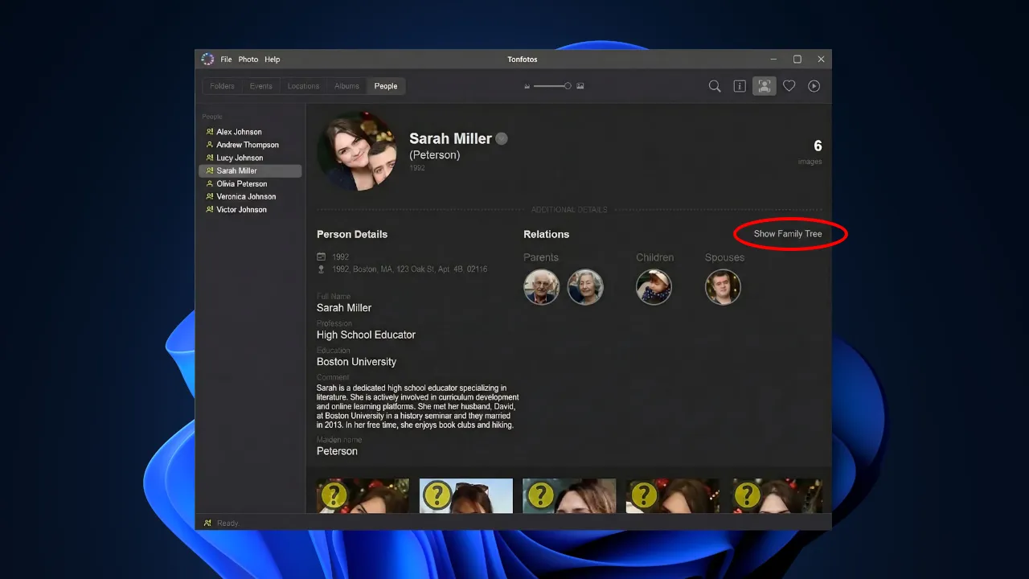Start the slideshow with the play icon

814,86
